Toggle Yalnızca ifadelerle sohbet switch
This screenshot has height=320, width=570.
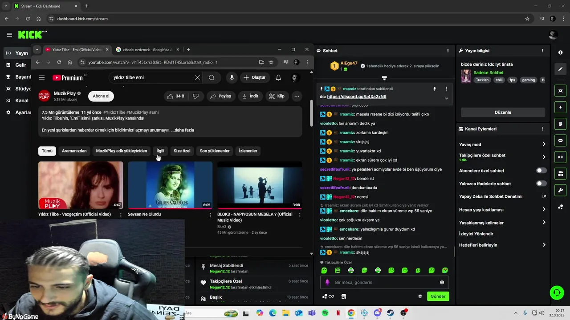click(541, 184)
